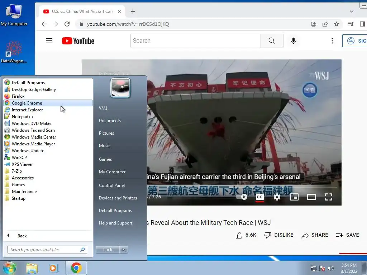Screen dimensions: 367x275
Task: Open Pictures from the Start menu
Action: coord(106,133)
